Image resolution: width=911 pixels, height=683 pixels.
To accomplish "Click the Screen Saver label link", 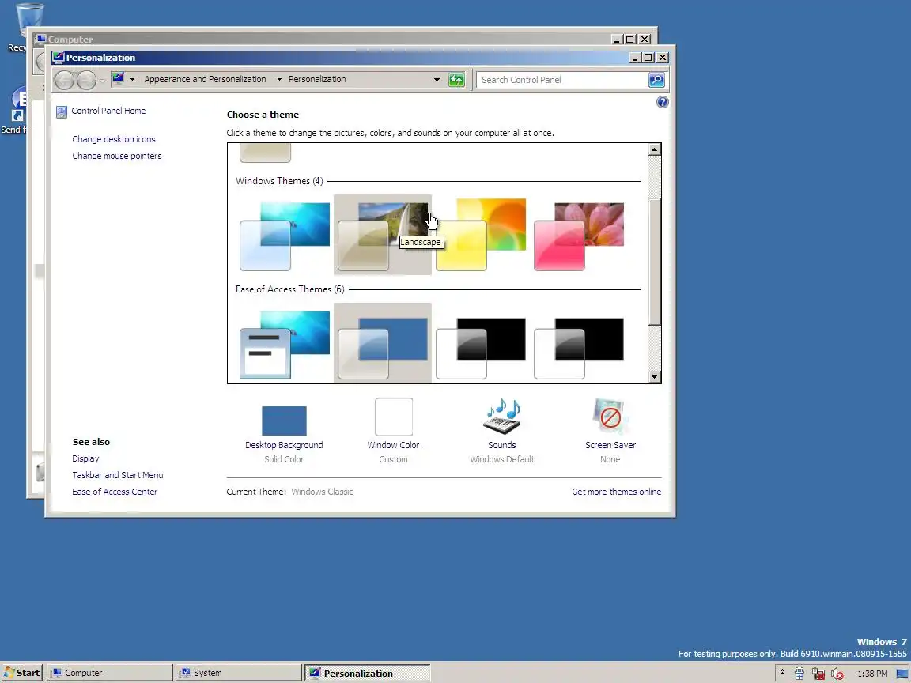I will coord(610,445).
